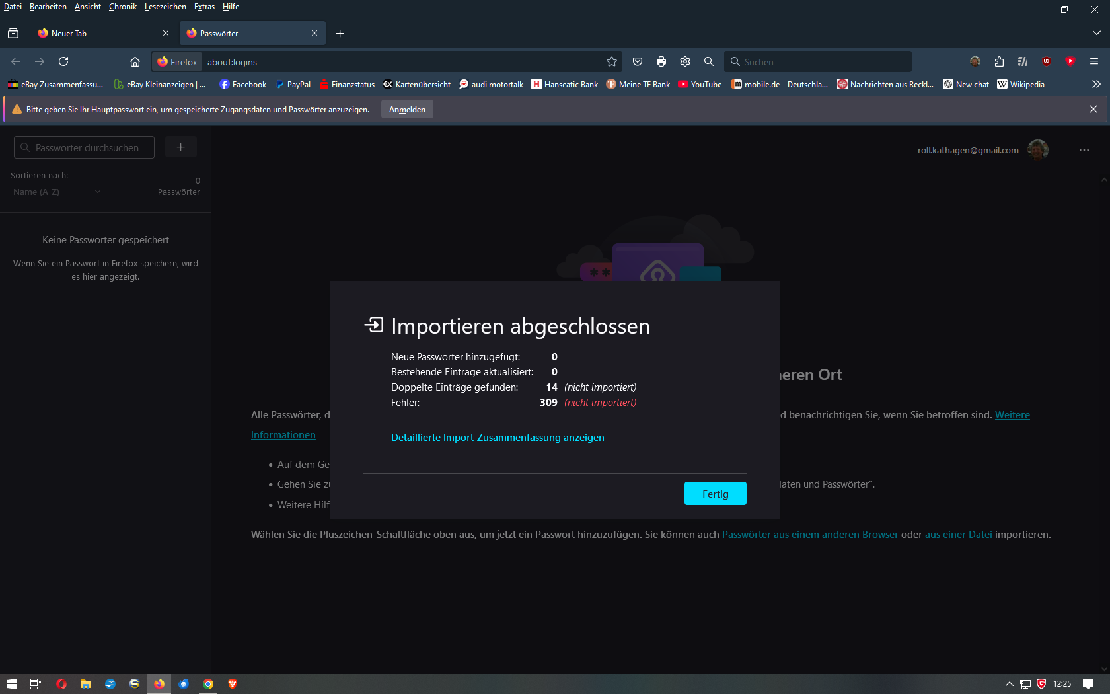Viewport: 1110px width, 694px height.
Task: Close the Passwörter tab
Action: pyautogui.click(x=314, y=33)
